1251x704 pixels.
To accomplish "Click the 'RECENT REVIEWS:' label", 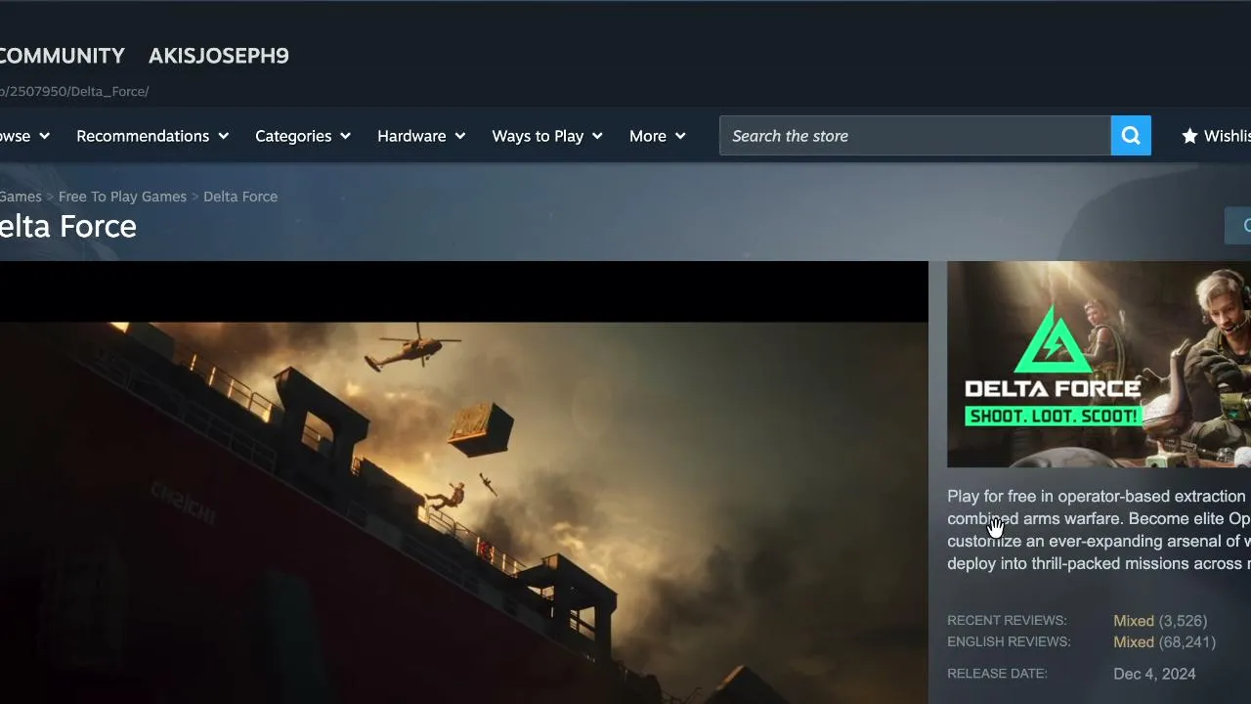I will (x=1007, y=621).
